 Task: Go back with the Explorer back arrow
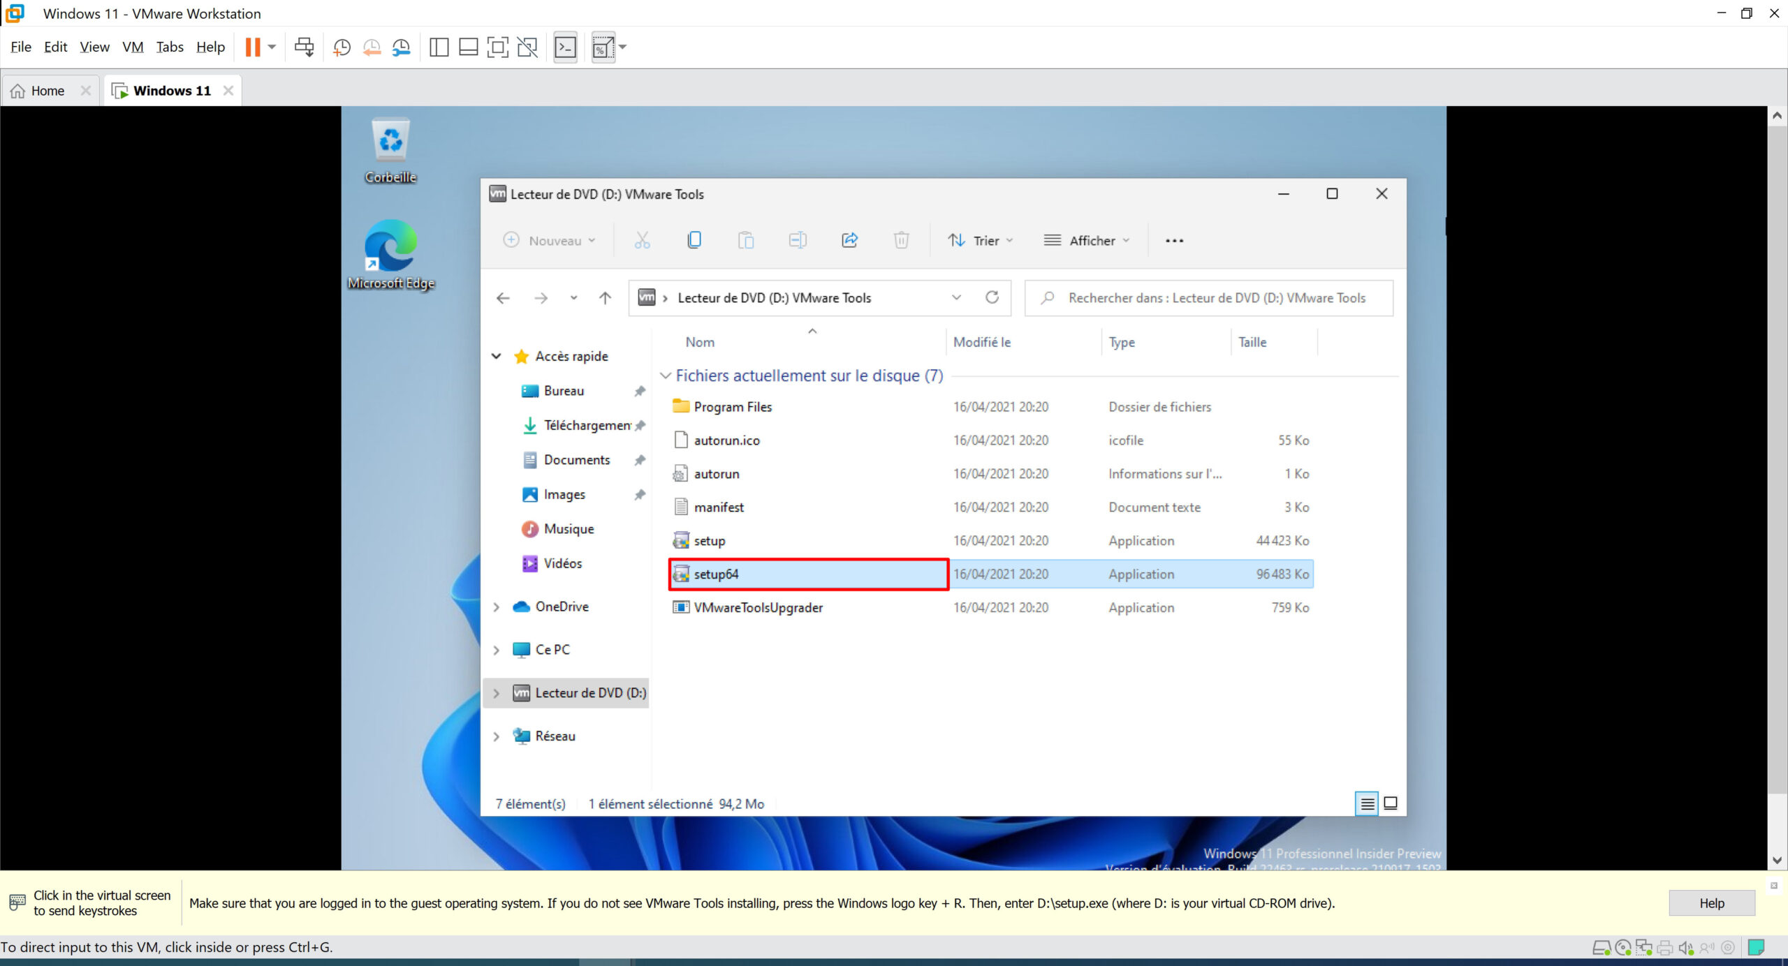click(x=503, y=298)
